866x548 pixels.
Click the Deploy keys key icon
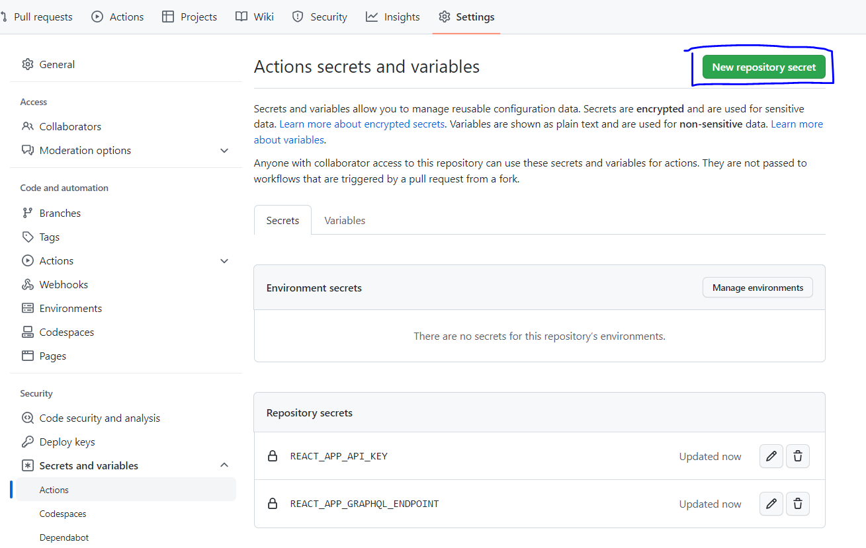click(x=28, y=442)
